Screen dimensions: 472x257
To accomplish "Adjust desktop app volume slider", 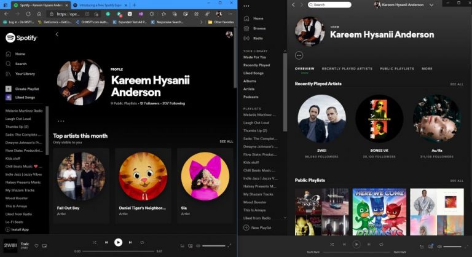I will [x=452, y=247].
